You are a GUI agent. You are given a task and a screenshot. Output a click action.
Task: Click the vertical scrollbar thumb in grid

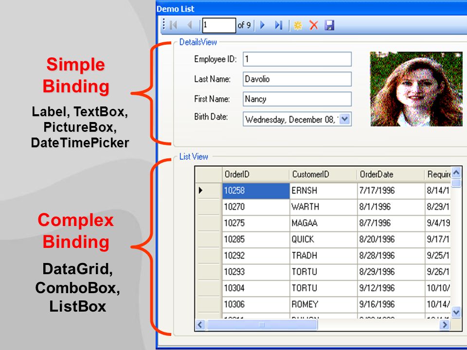point(456,183)
